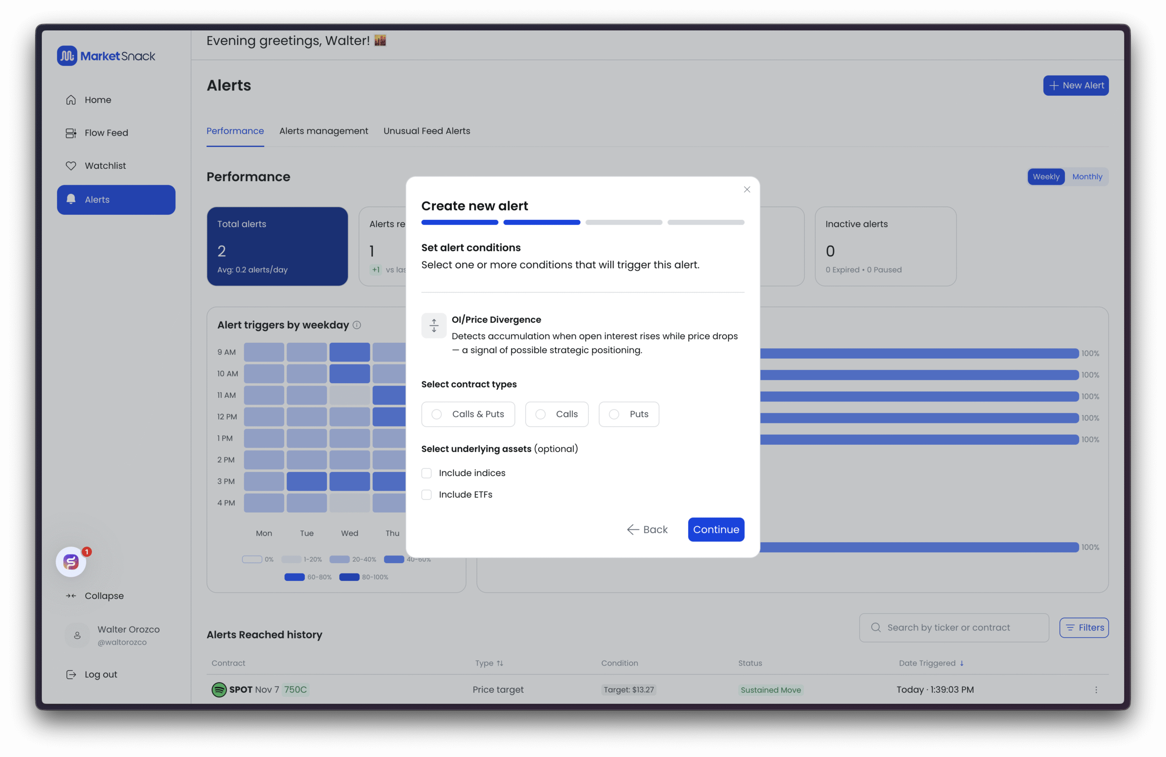The image size is (1166, 757).
Task: Enable the Include ETFs checkbox
Action: click(x=427, y=494)
